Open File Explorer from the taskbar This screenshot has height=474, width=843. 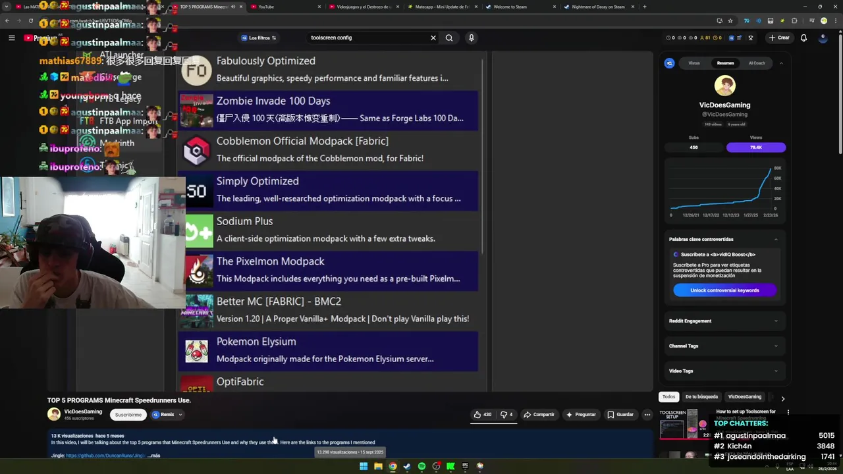tap(378, 466)
